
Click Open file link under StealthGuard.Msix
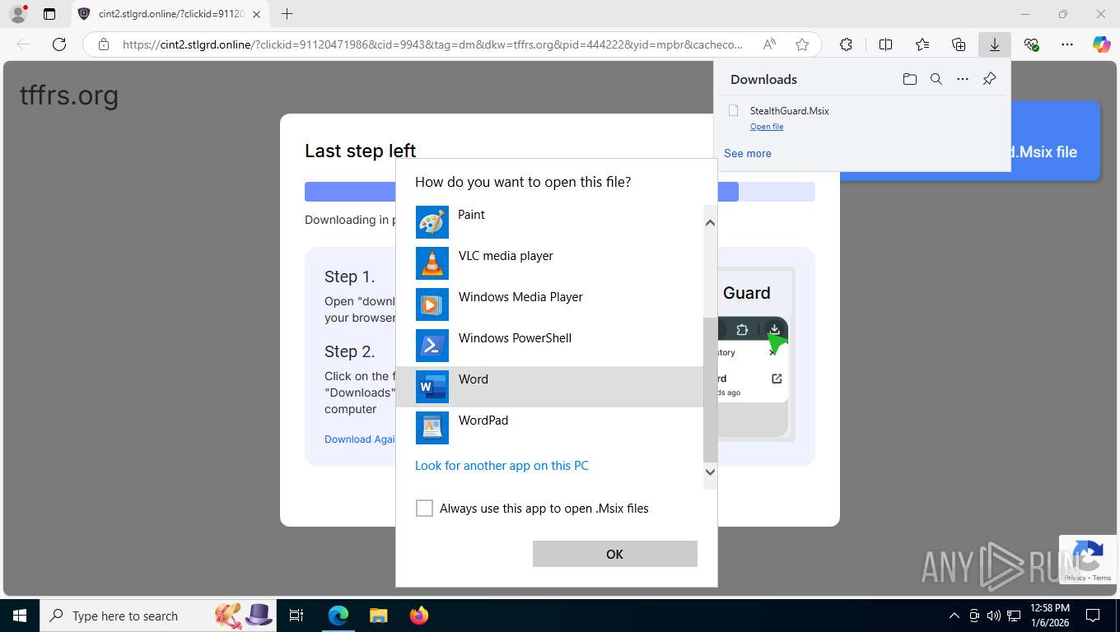tap(767, 127)
